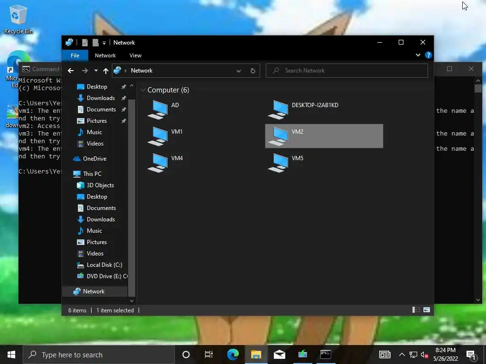Screen dimensions: 486x364
Task: Launch Microsoft Edge from the taskbar
Action: tap(233, 355)
